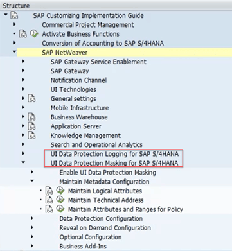232x251 pixels.
Task: Expand the Knowledge Management node arrow
Action: tap(23, 135)
